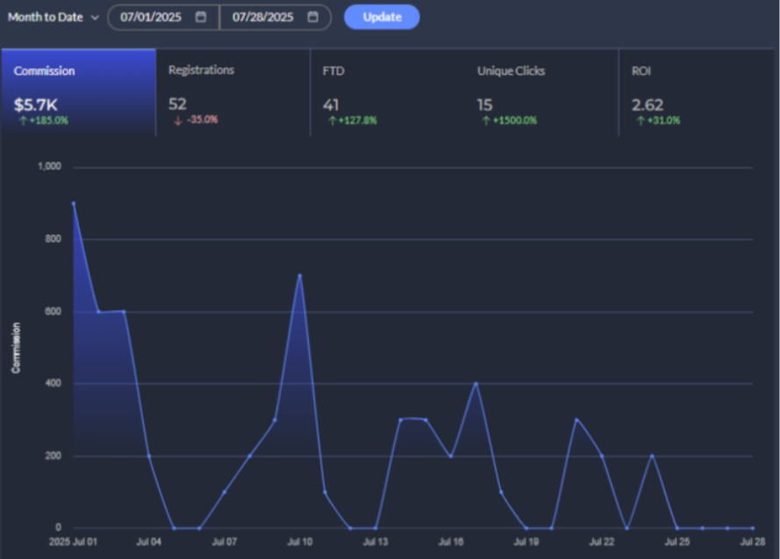
Task: Click the Jul 01 peak data point
Action: point(73,203)
